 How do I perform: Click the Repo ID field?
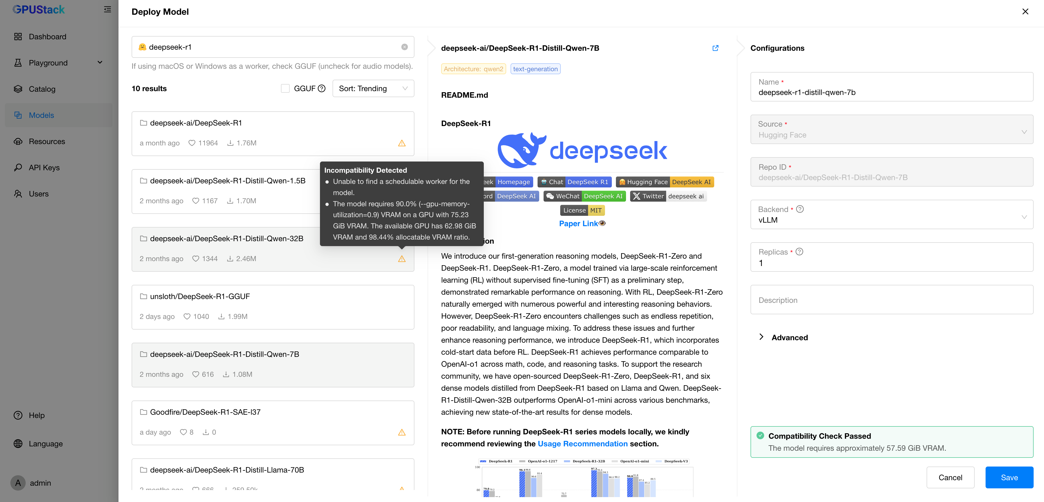pyautogui.click(x=891, y=172)
